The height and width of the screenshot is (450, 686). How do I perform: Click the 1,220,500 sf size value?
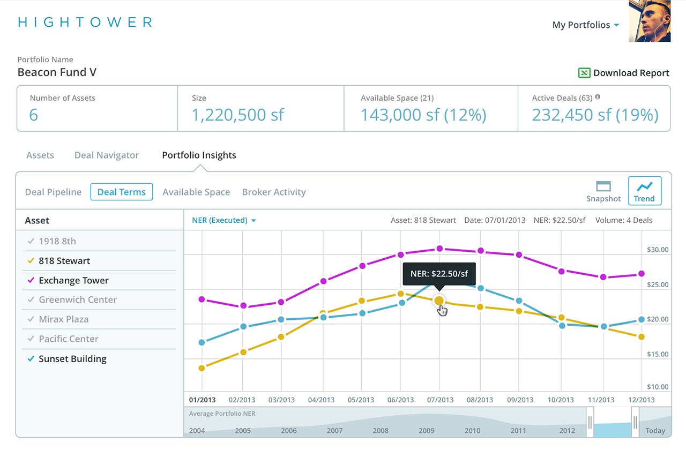[238, 115]
